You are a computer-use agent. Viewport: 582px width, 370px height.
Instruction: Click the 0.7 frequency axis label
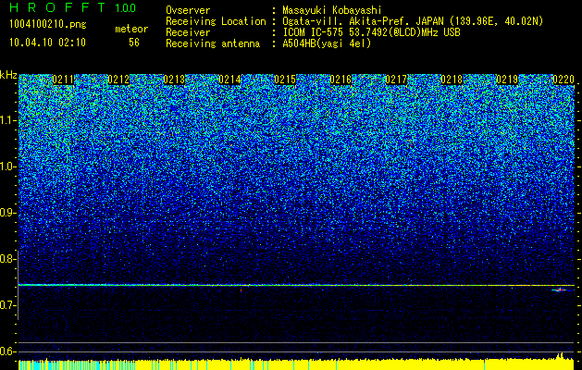7,305
